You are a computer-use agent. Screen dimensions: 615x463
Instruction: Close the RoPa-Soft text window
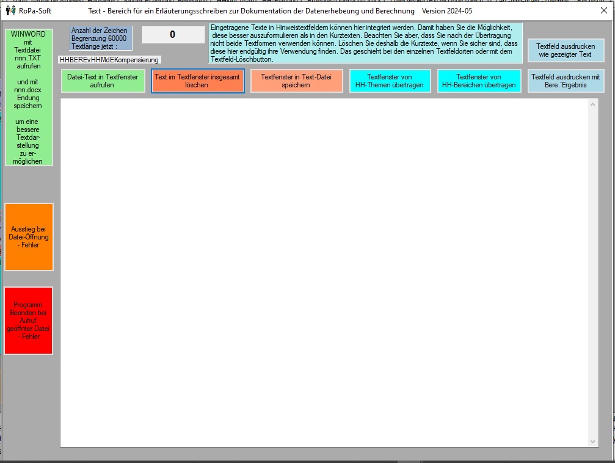[x=604, y=10]
